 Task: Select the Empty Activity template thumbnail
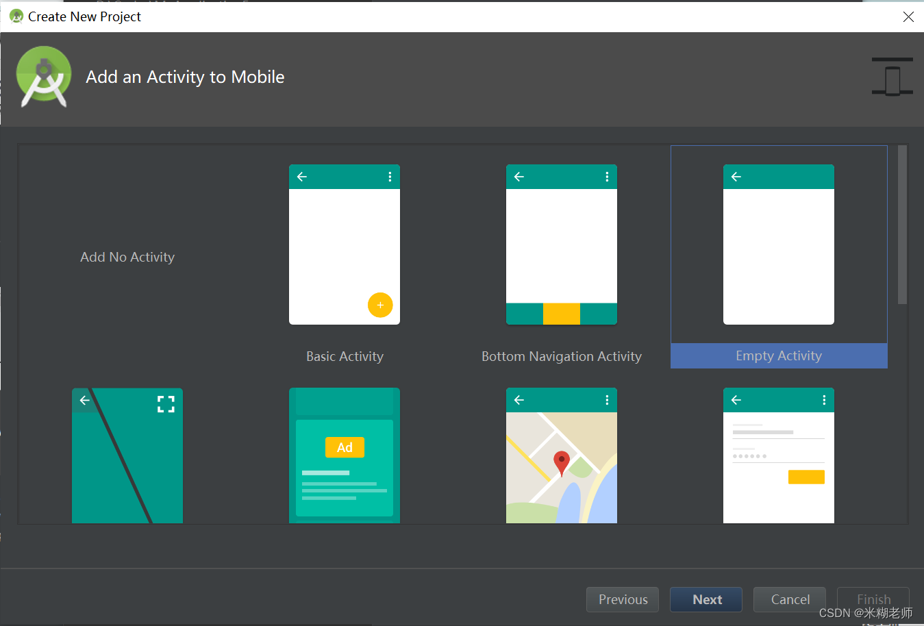(779, 245)
